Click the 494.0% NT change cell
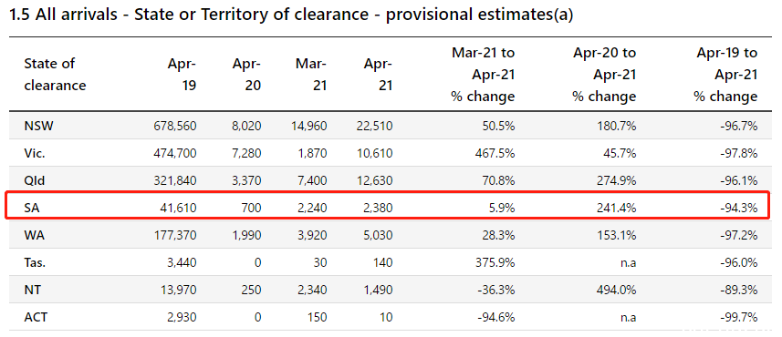 [x=617, y=290]
